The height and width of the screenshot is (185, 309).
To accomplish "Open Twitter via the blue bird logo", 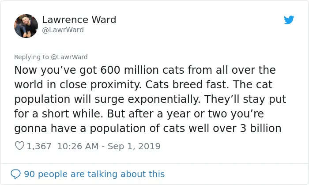I will click(289, 20).
